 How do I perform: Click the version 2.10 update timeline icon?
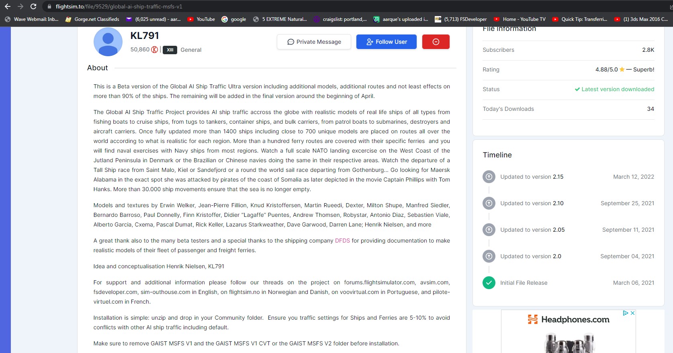(x=489, y=203)
